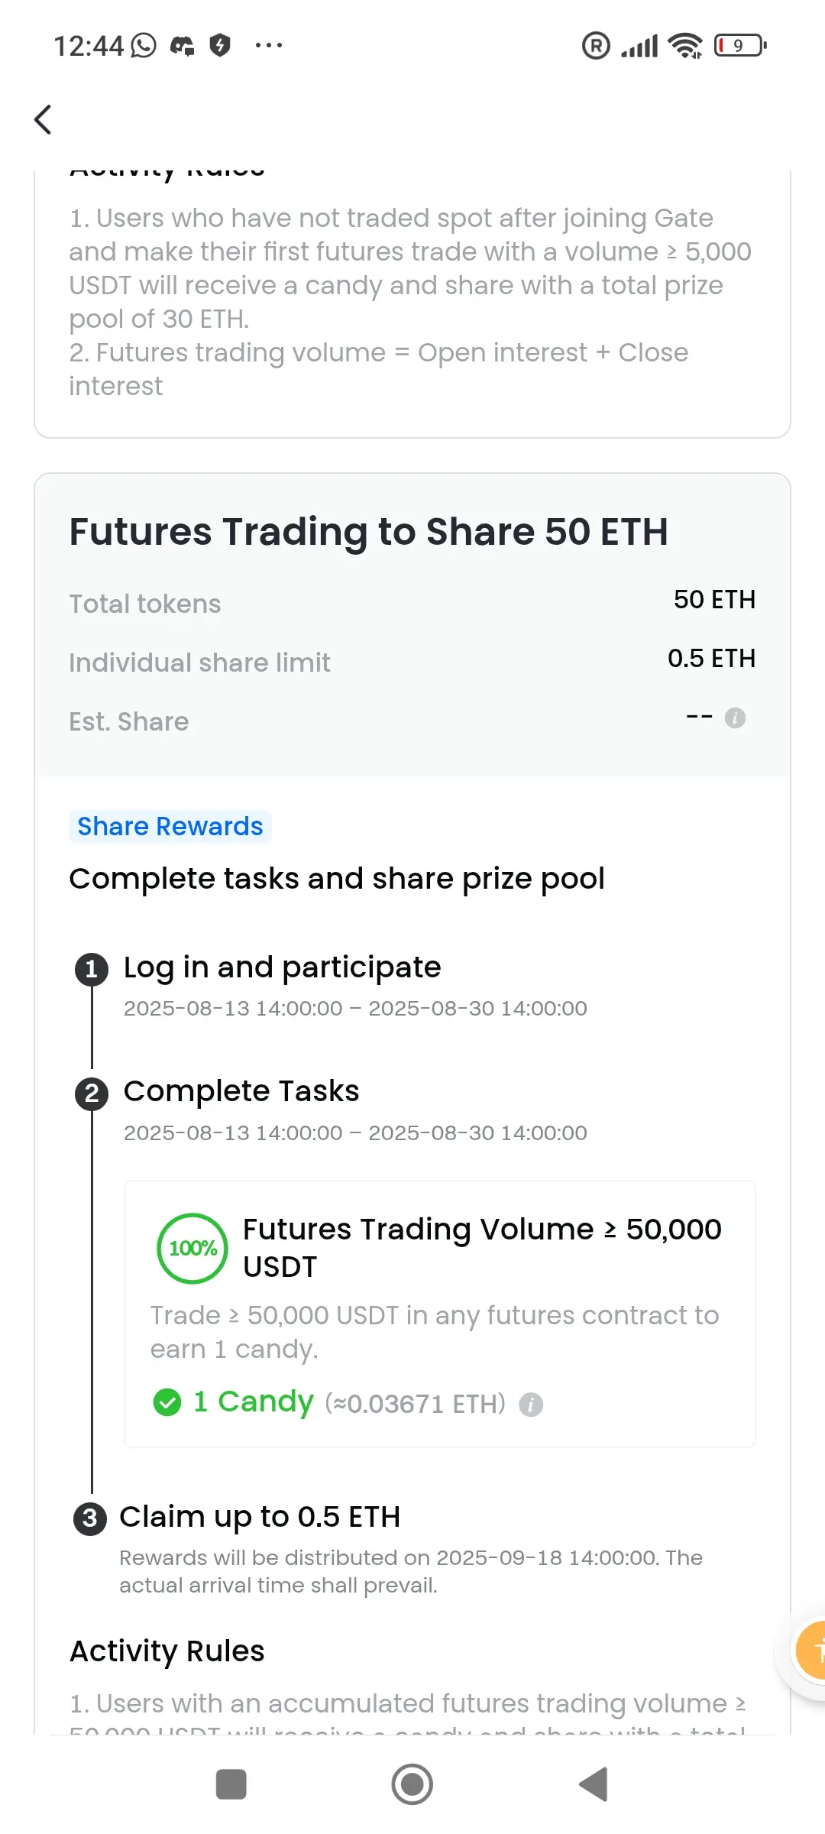This screenshot has width=825, height=1834.
Task: Open the three-dots notification overflow
Action: point(269,46)
